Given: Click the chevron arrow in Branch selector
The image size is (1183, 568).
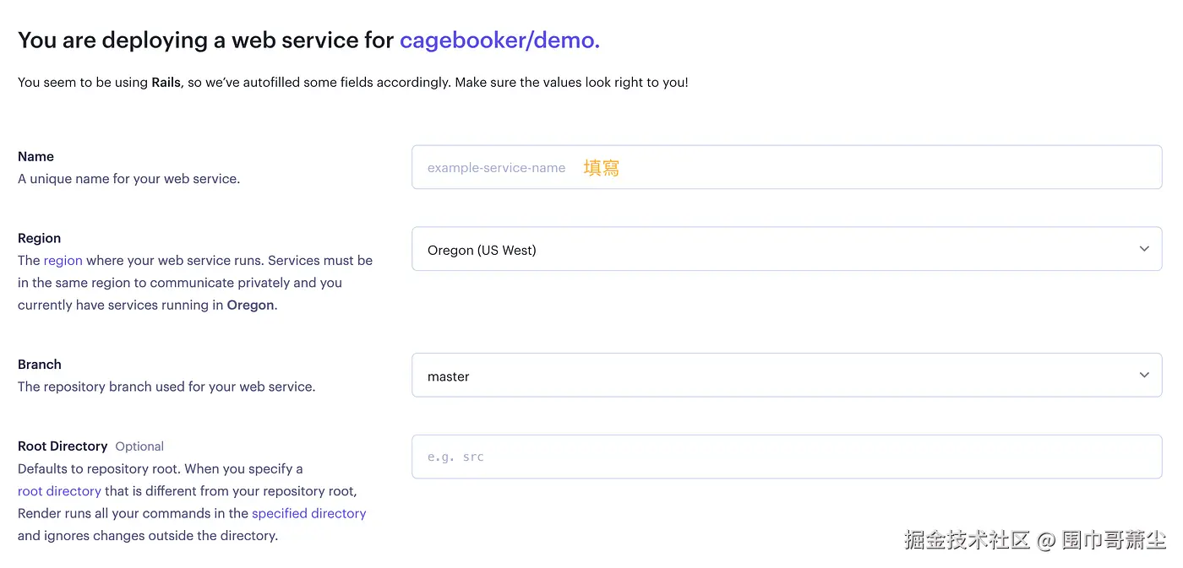Looking at the screenshot, I should (1144, 376).
